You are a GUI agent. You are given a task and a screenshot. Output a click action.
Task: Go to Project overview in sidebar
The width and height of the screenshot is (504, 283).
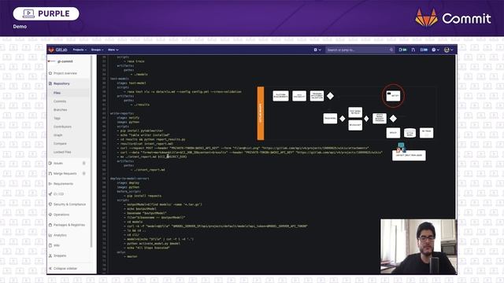65,73
